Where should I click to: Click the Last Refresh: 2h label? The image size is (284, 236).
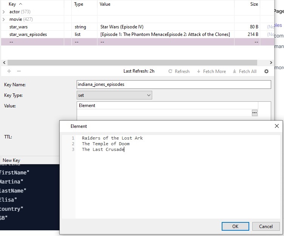(139, 71)
